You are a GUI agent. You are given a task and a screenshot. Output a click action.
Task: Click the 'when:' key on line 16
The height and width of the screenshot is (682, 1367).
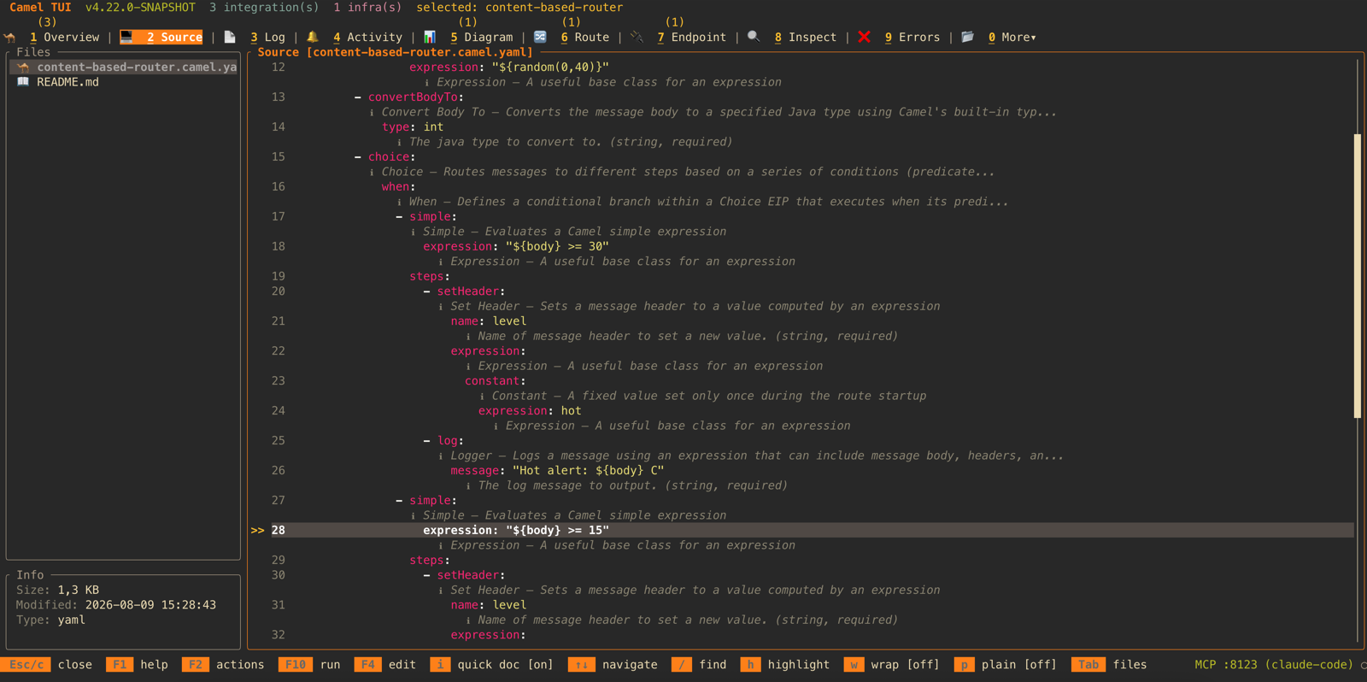coord(399,187)
